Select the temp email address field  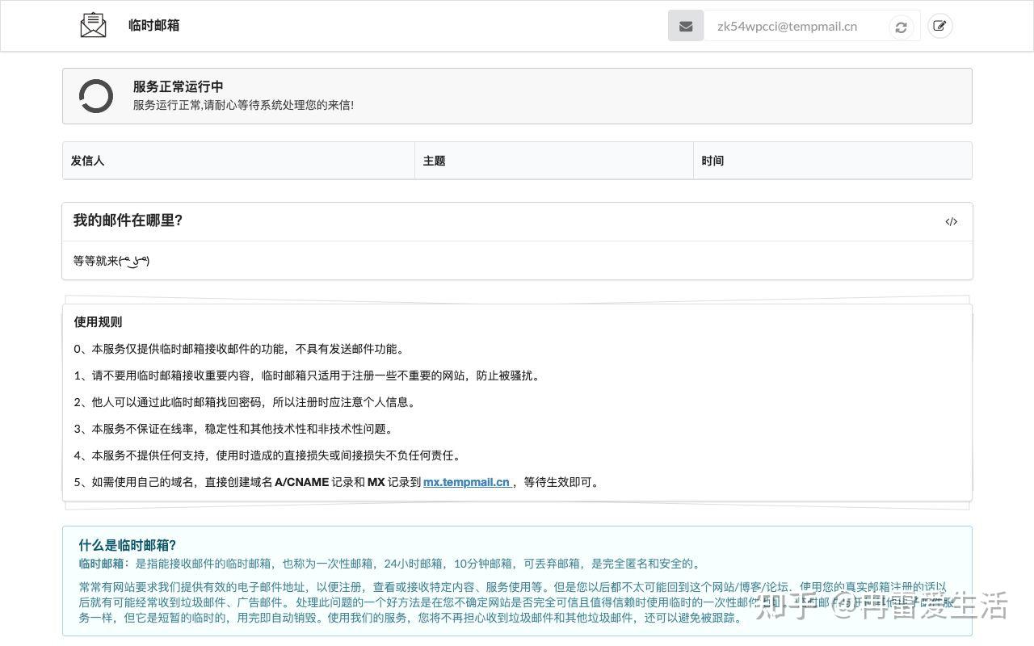pyautogui.click(x=795, y=26)
